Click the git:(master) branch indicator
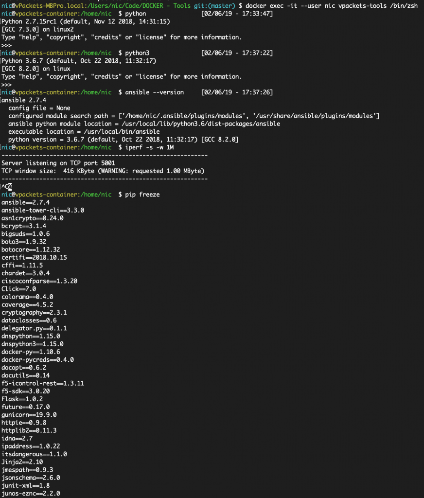This screenshot has width=424, height=498. click(x=215, y=6)
